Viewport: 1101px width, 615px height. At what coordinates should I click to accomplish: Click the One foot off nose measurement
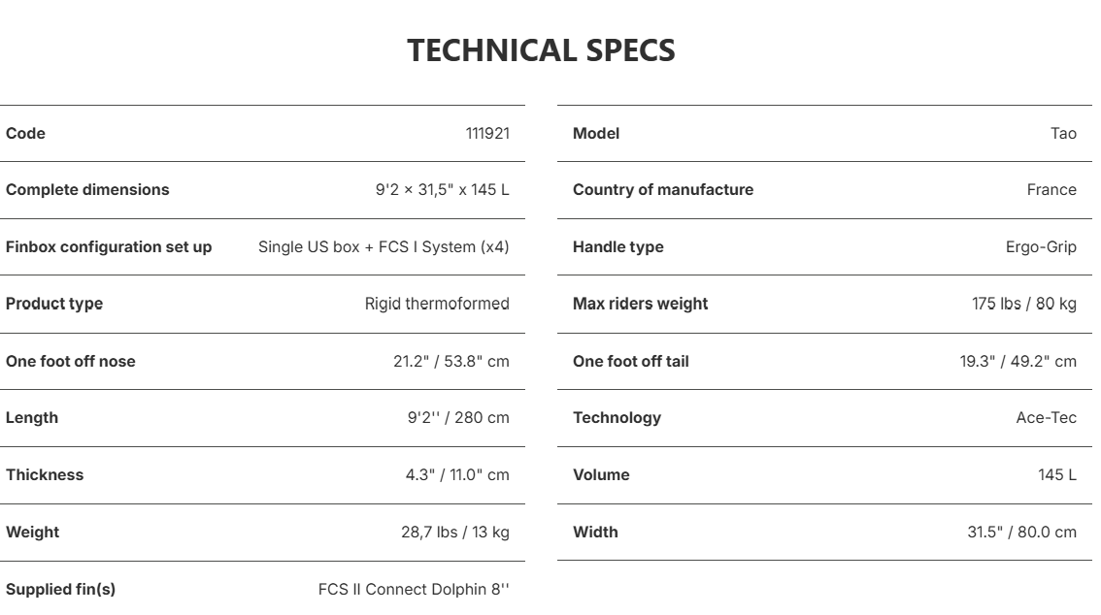click(450, 361)
